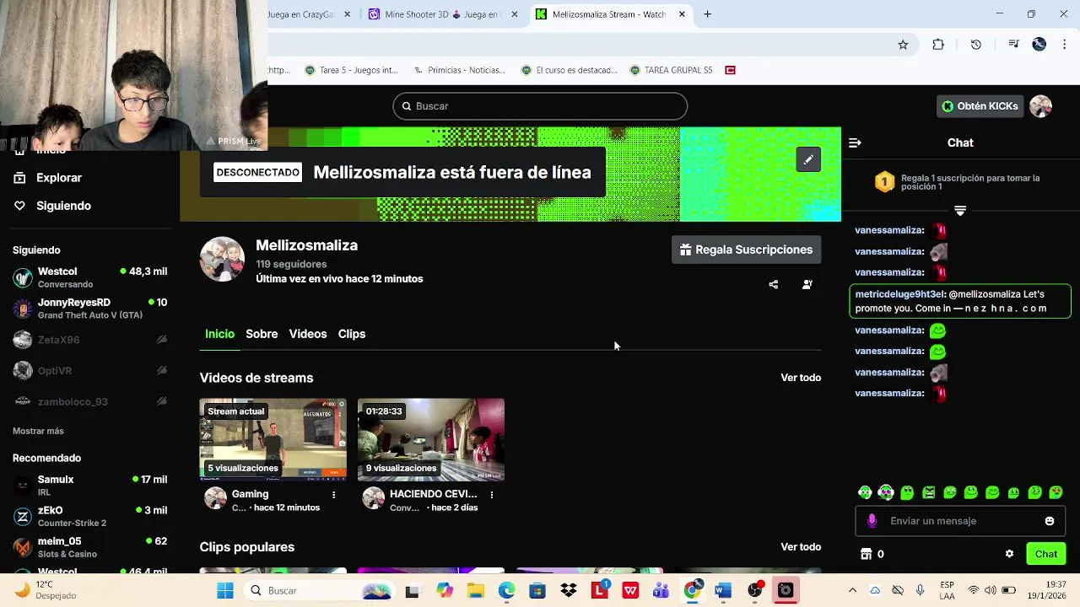Click Ver todo for Clips populares
1080x607 pixels.
801,547
